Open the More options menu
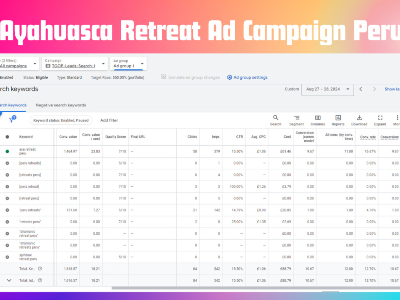Image resolution: width=400 pixels, height=300 pixels. [x=396, y=120]
